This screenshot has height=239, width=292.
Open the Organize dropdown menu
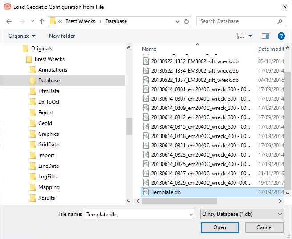click(21, 36)
